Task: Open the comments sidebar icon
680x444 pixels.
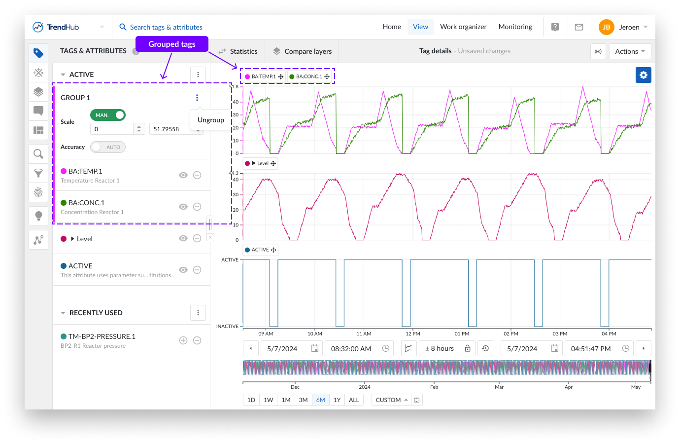Action: coord(38,111)
